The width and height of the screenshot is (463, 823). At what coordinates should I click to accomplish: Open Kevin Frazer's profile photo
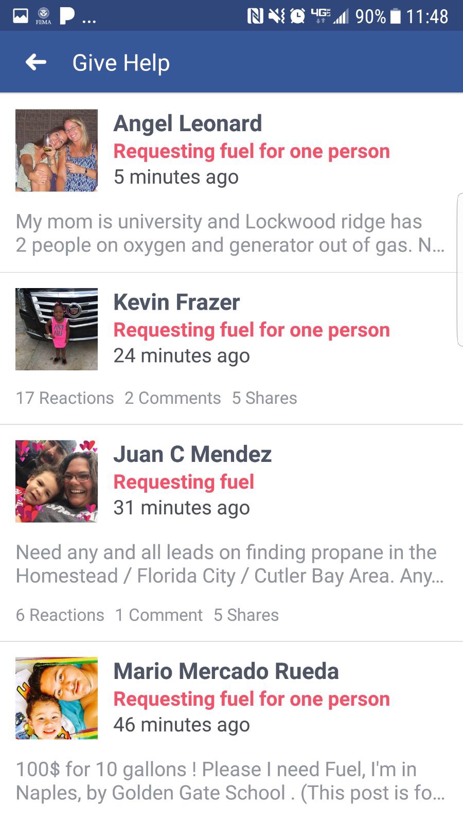point(57,329)
